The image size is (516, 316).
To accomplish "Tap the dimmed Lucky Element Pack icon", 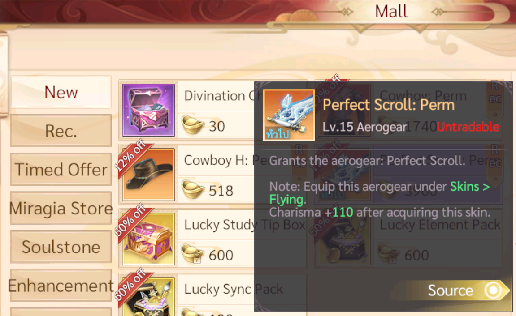I will pyautogui.click(x=343, y=239).
